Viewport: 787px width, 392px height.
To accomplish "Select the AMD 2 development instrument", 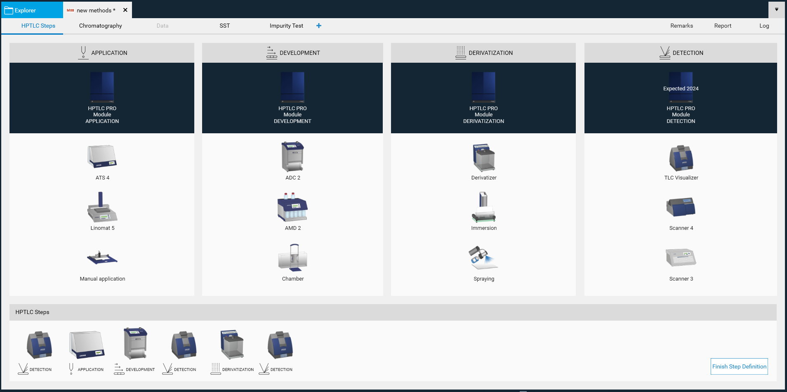I will tap(292, 207).
